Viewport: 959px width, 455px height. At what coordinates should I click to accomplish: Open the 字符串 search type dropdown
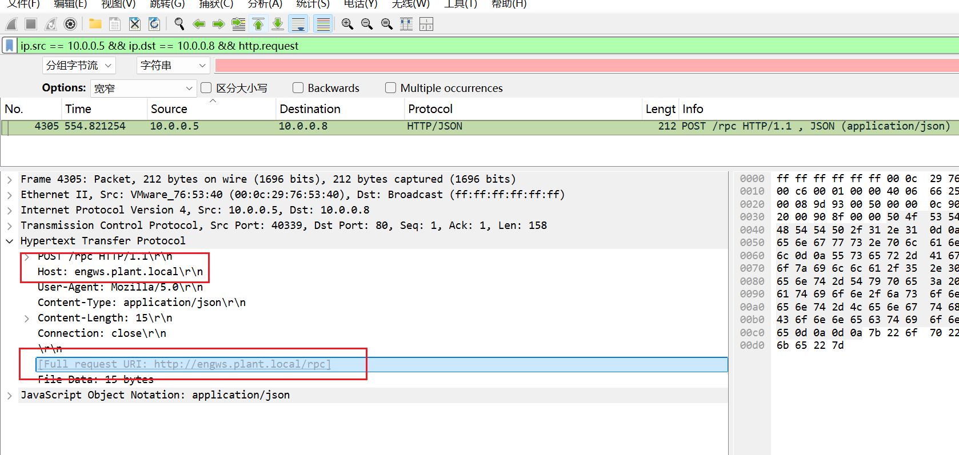pyautogui.click(x=173, y=66)
